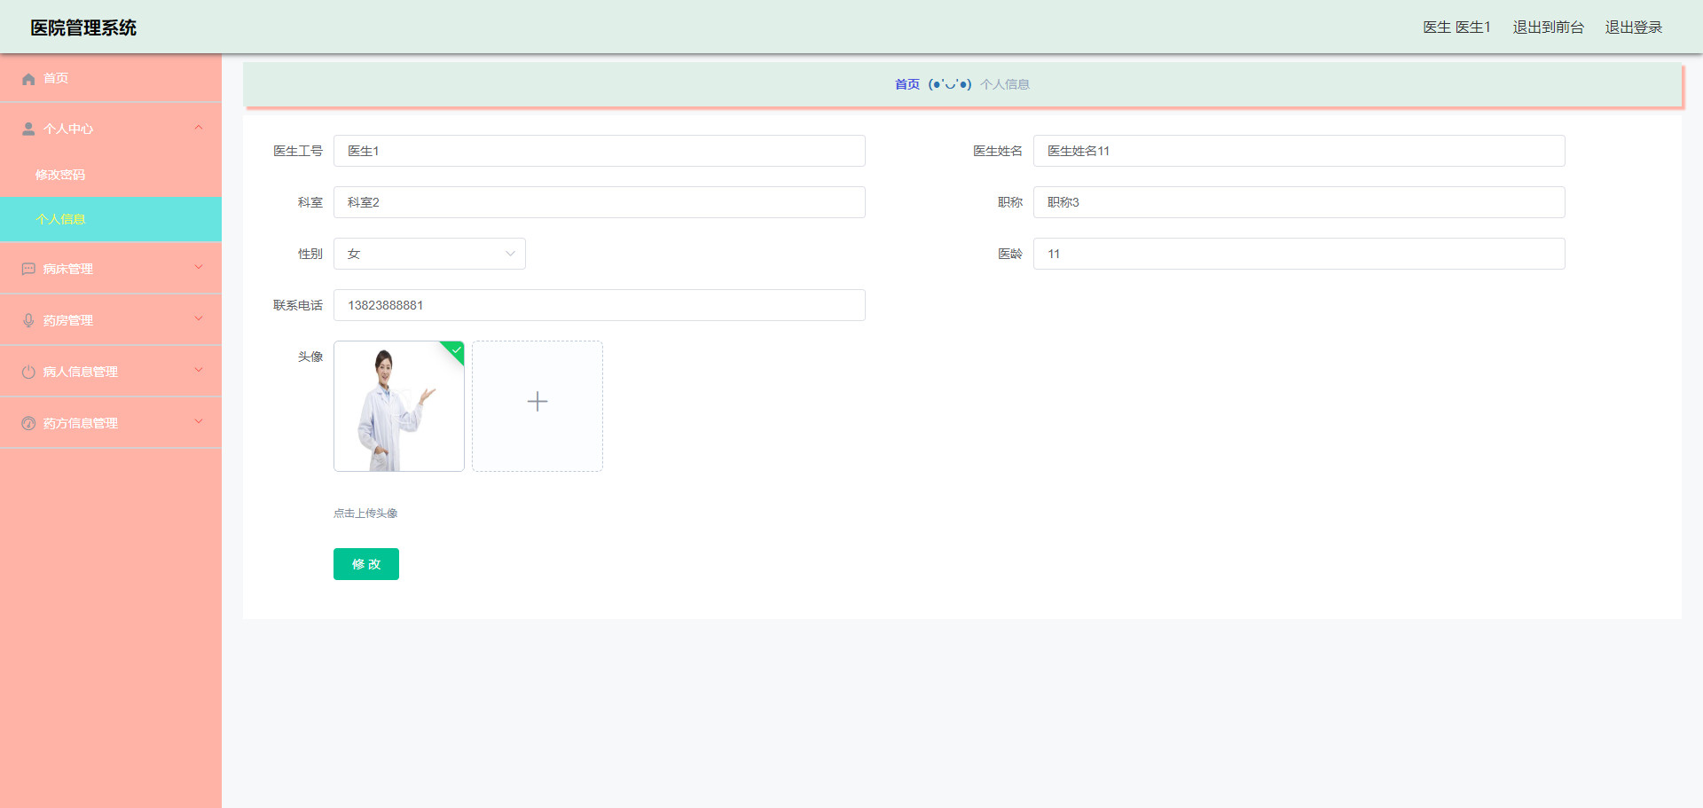Open 病人信息管理 sidebar menu

click(111, 372)
